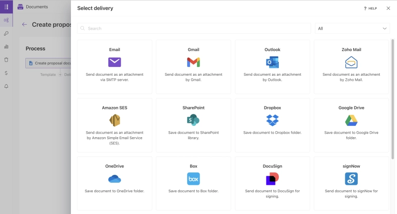Open the dollar billing sidebar icon
397x214 pixels.
click(x=6, y=73)
